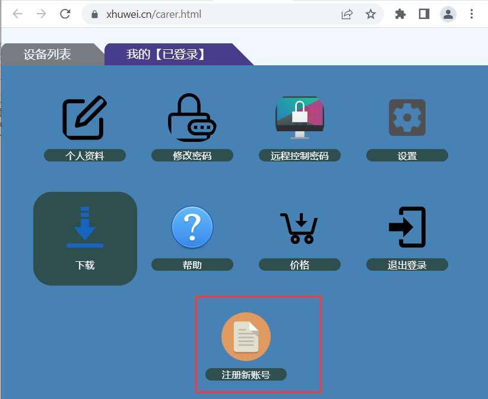Click the 设置 label button
The width and height of the screenshot is (488, 399).
pyautogui.click(x=407, y=156)
